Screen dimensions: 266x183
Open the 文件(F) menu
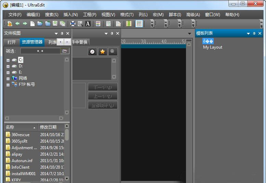click(15, 15)
